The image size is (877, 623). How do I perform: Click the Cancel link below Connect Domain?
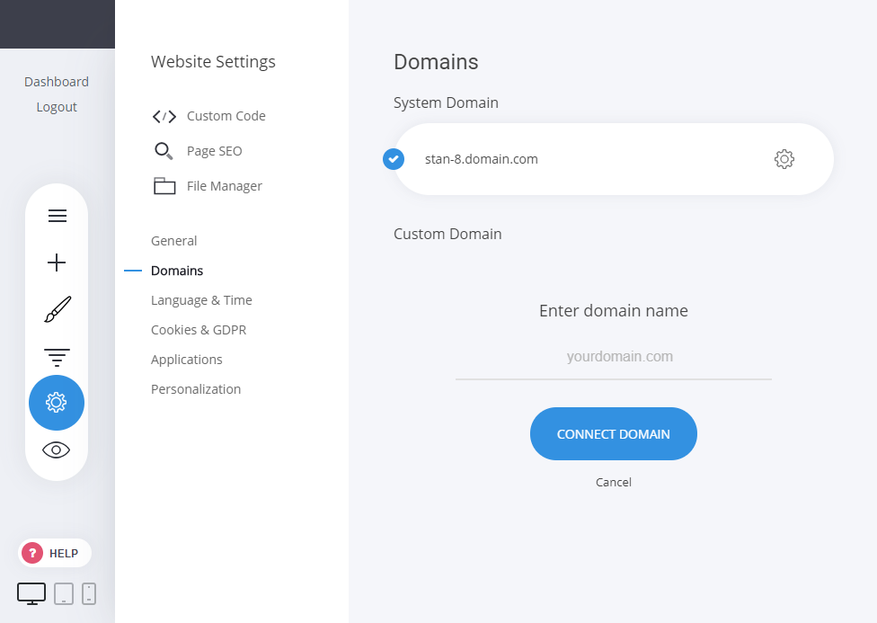coord(614,482)
